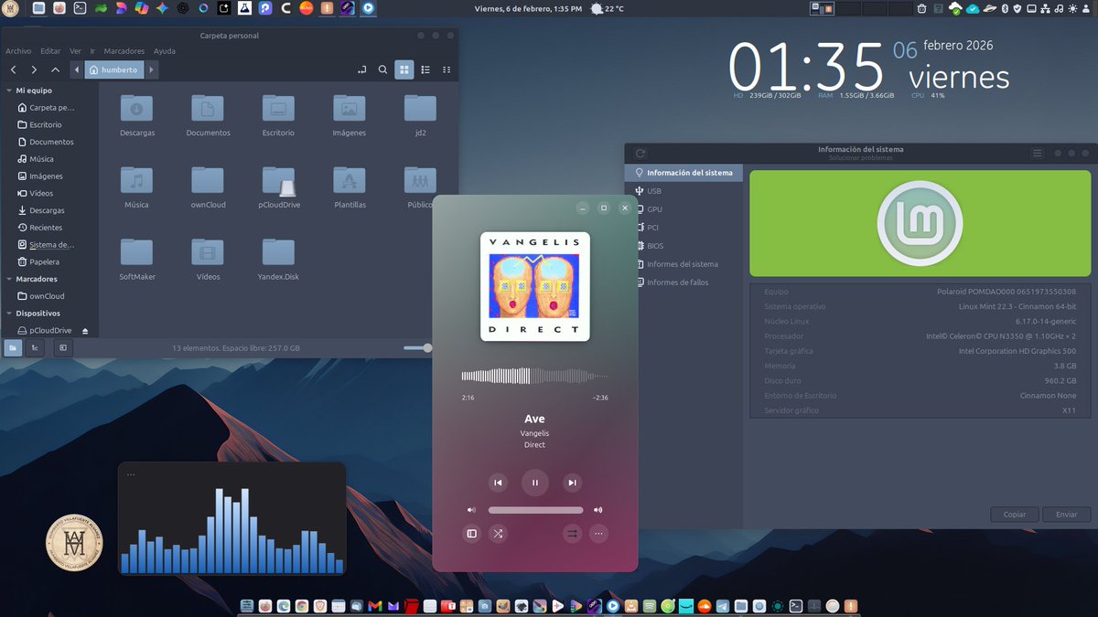Click the Copiar button
This screenshot has width=1098, height=617.
1015,515
